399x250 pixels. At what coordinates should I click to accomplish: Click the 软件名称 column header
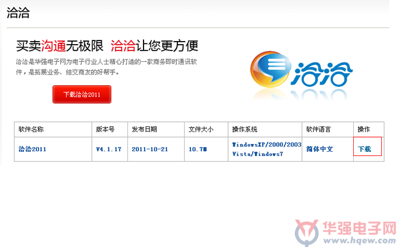point(31,129)
